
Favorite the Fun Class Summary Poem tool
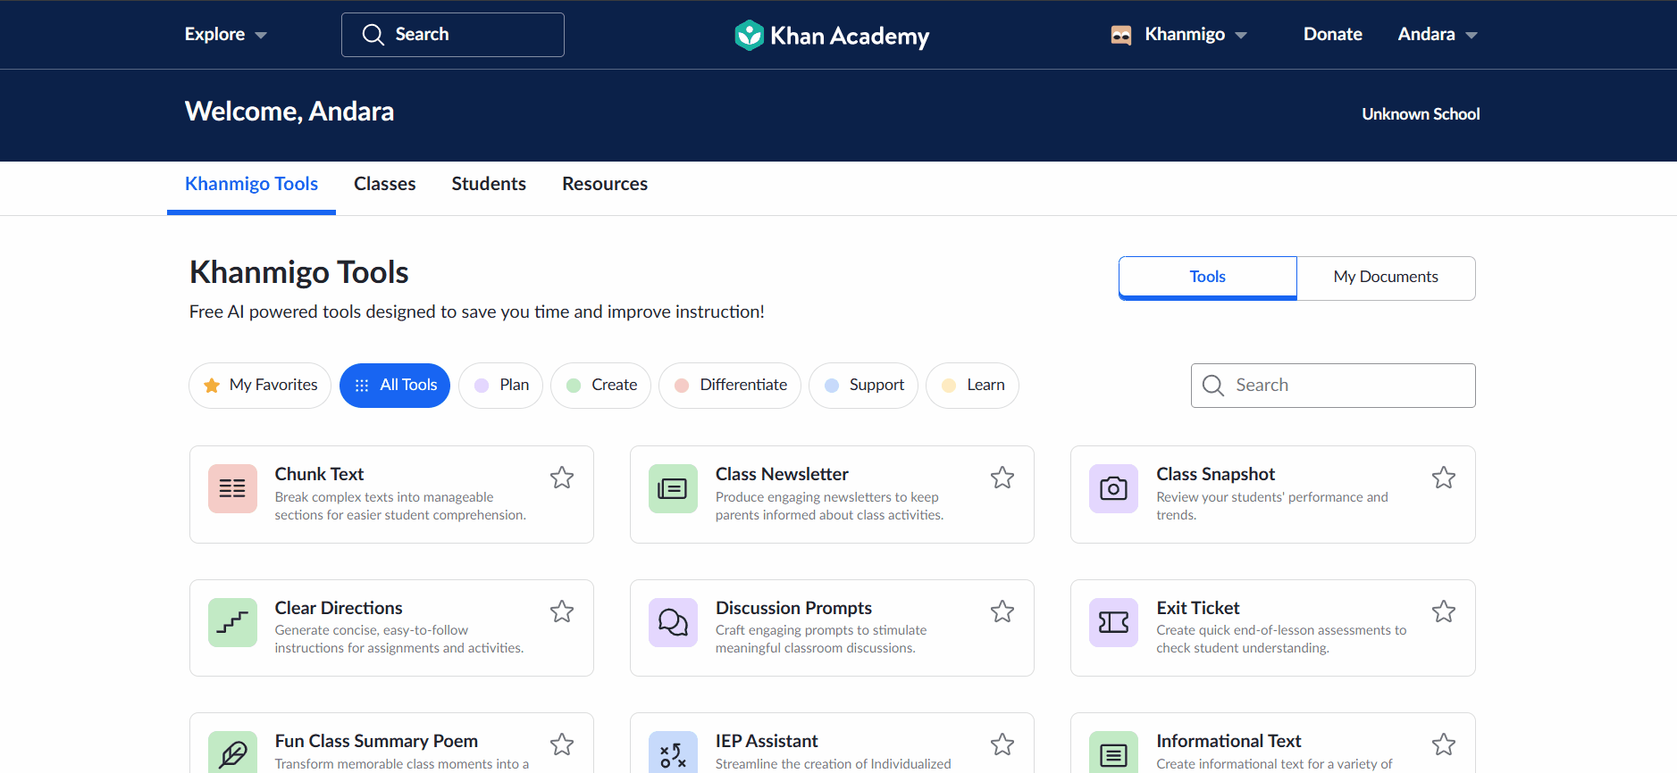click(x=562, y=744)
